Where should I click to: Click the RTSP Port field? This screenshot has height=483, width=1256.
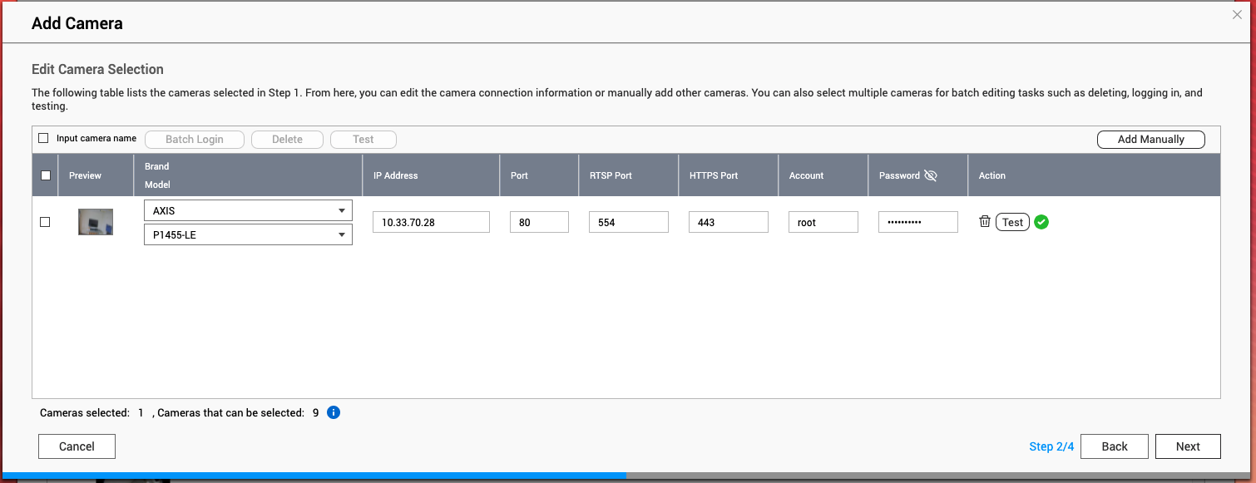pyautogui.click(x=628, y=222)
